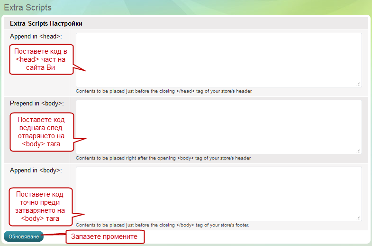372x246 pixels.
Task: Click resize grip of Prepend in <body> textarea
Action: 359,151
